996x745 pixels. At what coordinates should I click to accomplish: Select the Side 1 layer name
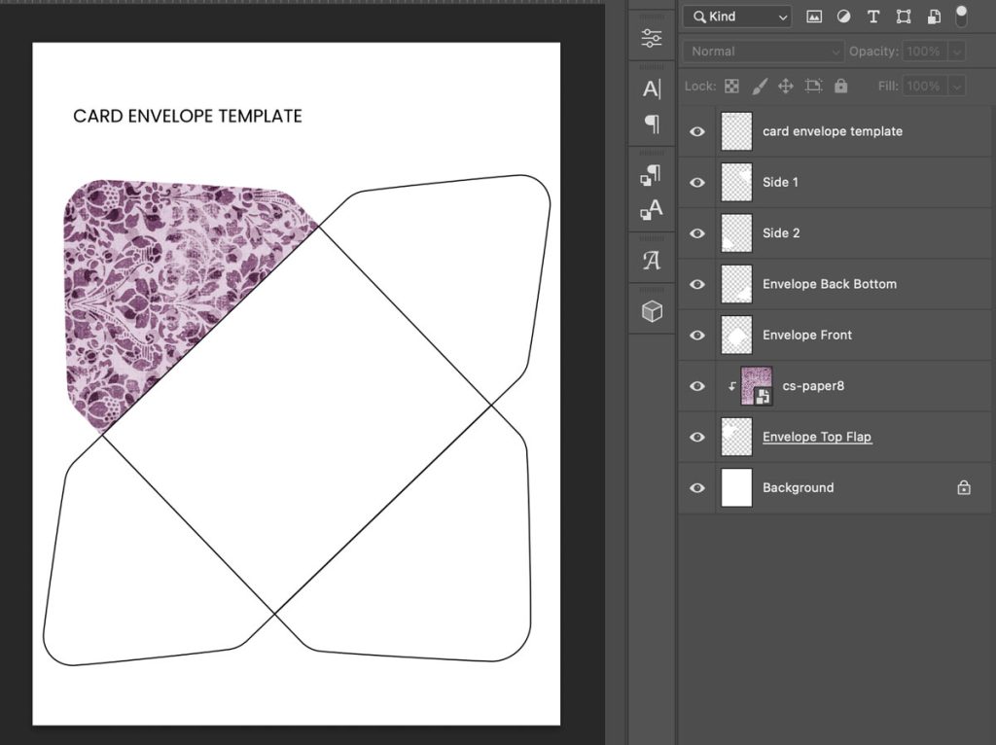click(780, 182)
